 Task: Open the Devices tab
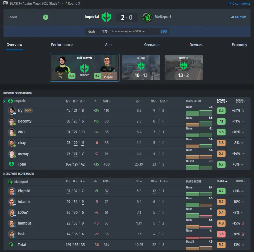[x=196, y=45]
